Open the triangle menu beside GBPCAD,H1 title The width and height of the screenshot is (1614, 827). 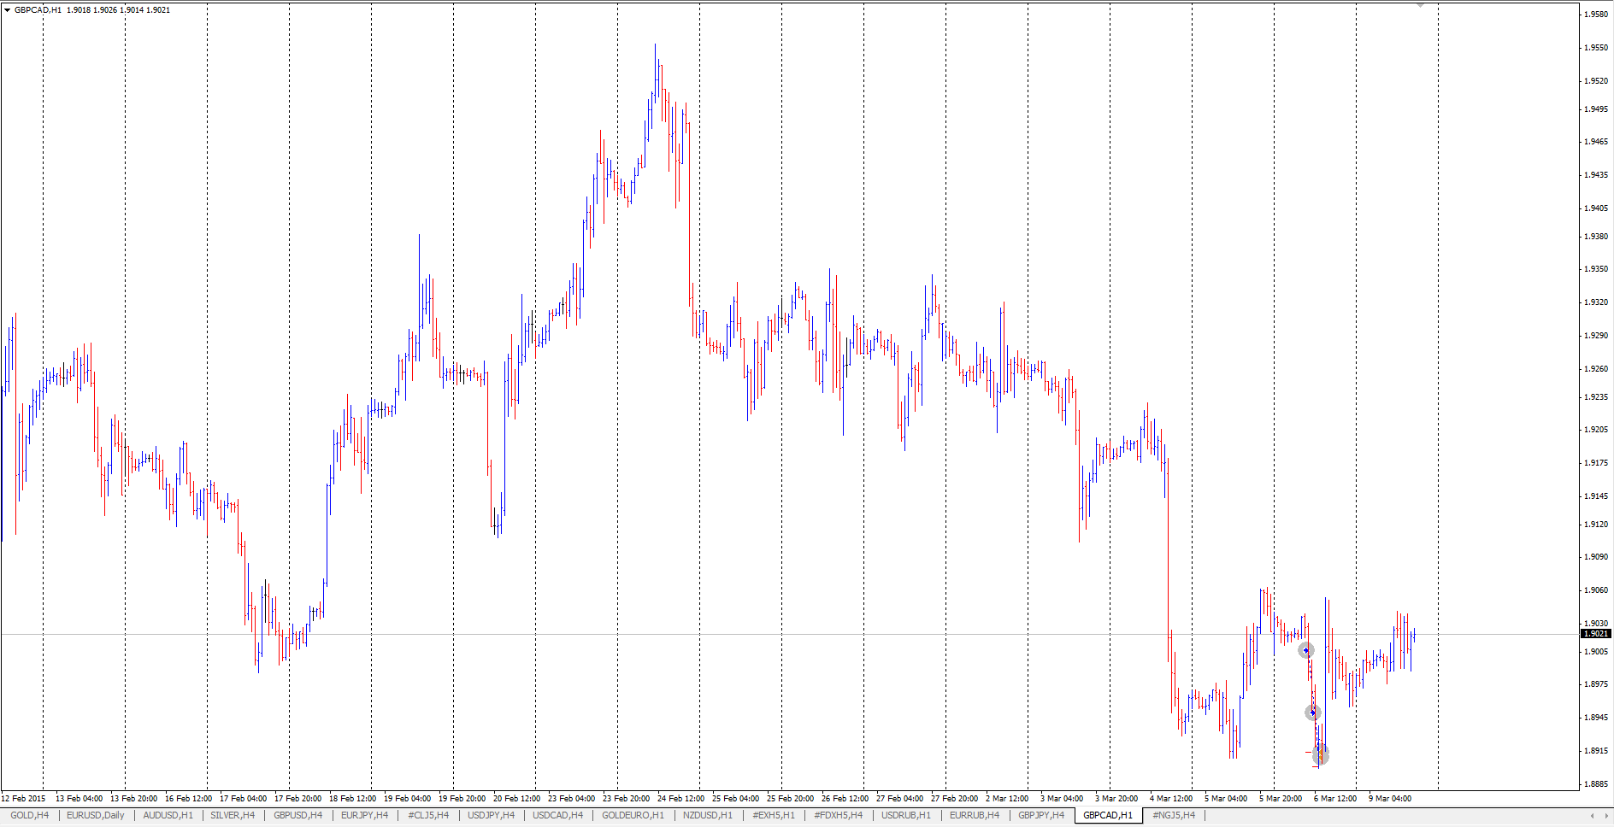8,10
